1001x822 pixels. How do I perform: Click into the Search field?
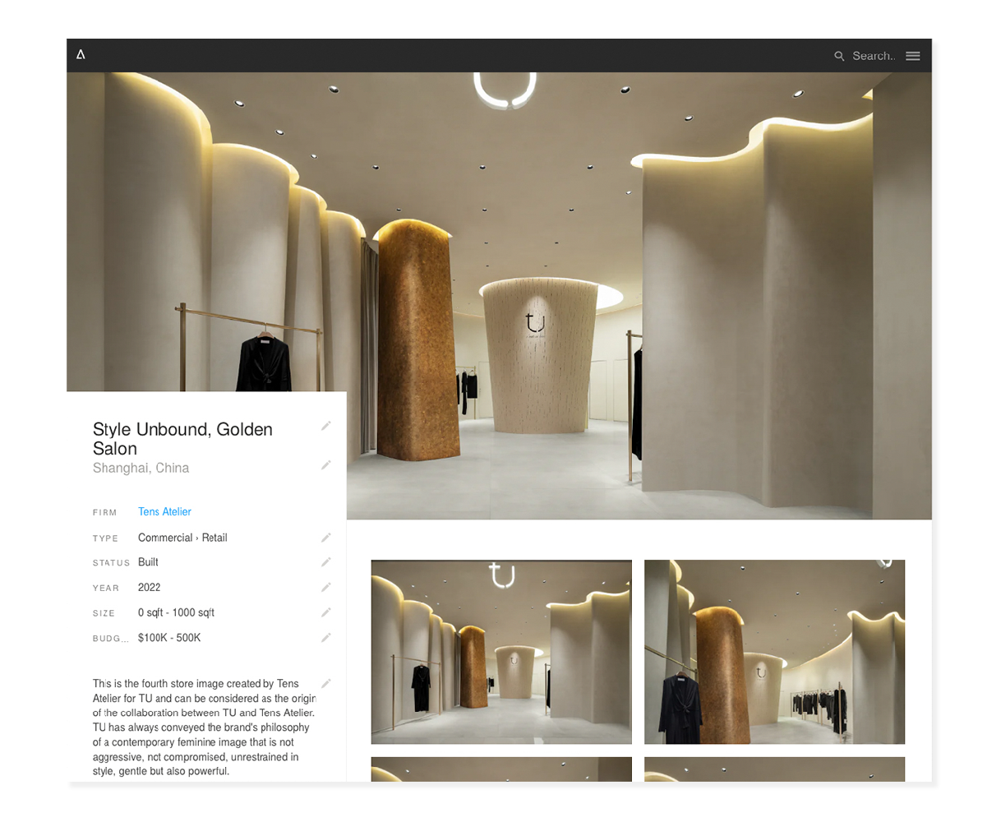point(873,56)
